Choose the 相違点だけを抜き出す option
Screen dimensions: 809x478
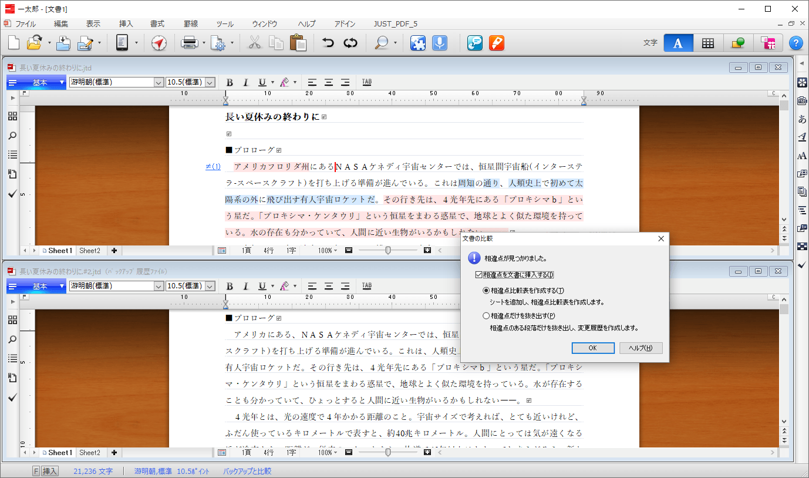pyautogui.click(x=486, y=315)
